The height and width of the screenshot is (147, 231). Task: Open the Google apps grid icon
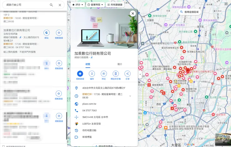coord(226,4)
